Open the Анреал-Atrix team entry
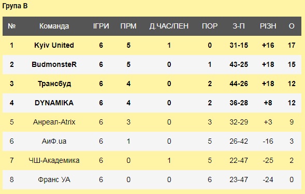This screenshot has height=194, width=305. click(54, 122)
